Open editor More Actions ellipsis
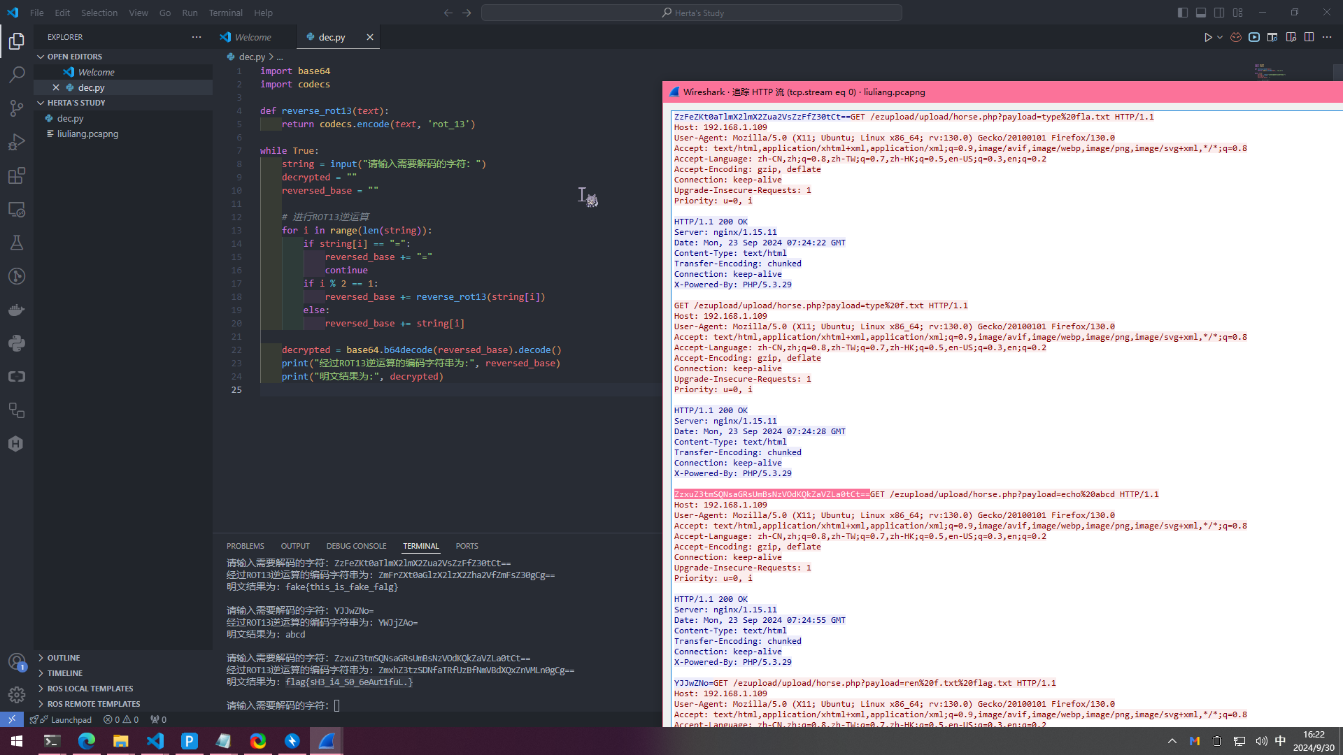Image resolution: width=1343 pixels, height=755 pixels. click(x=1327, y=37)
